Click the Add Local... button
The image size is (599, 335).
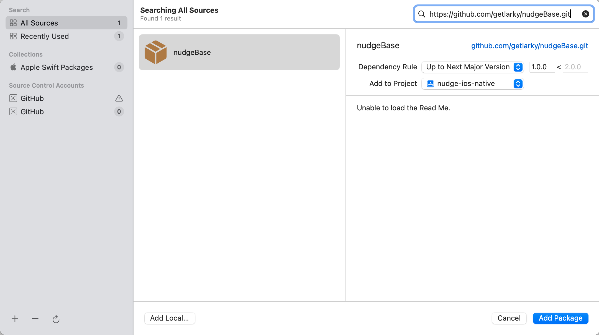(x=170, y=318)
